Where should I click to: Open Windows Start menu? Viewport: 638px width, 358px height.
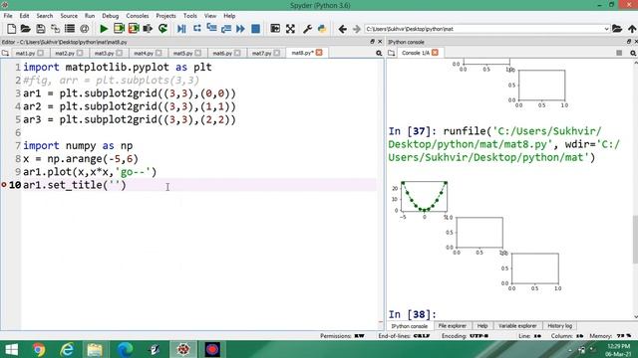(x=11, y=349)
